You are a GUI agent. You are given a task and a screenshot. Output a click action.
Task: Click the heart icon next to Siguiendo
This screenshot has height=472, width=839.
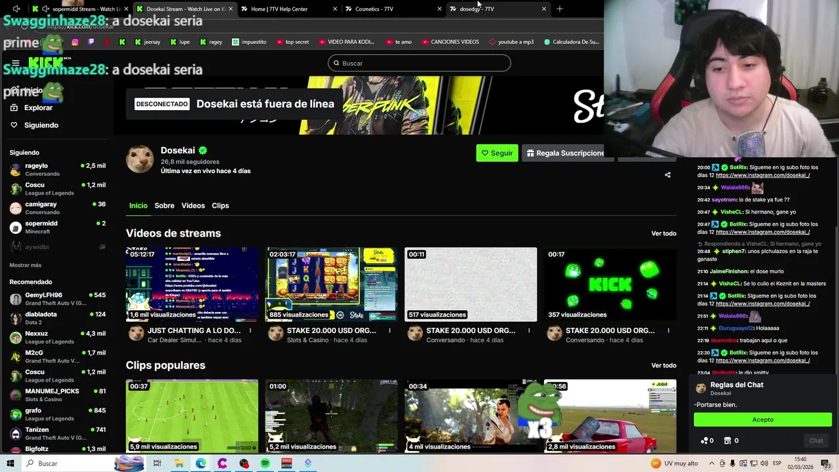pyautogui.click(x=14, y=125)
